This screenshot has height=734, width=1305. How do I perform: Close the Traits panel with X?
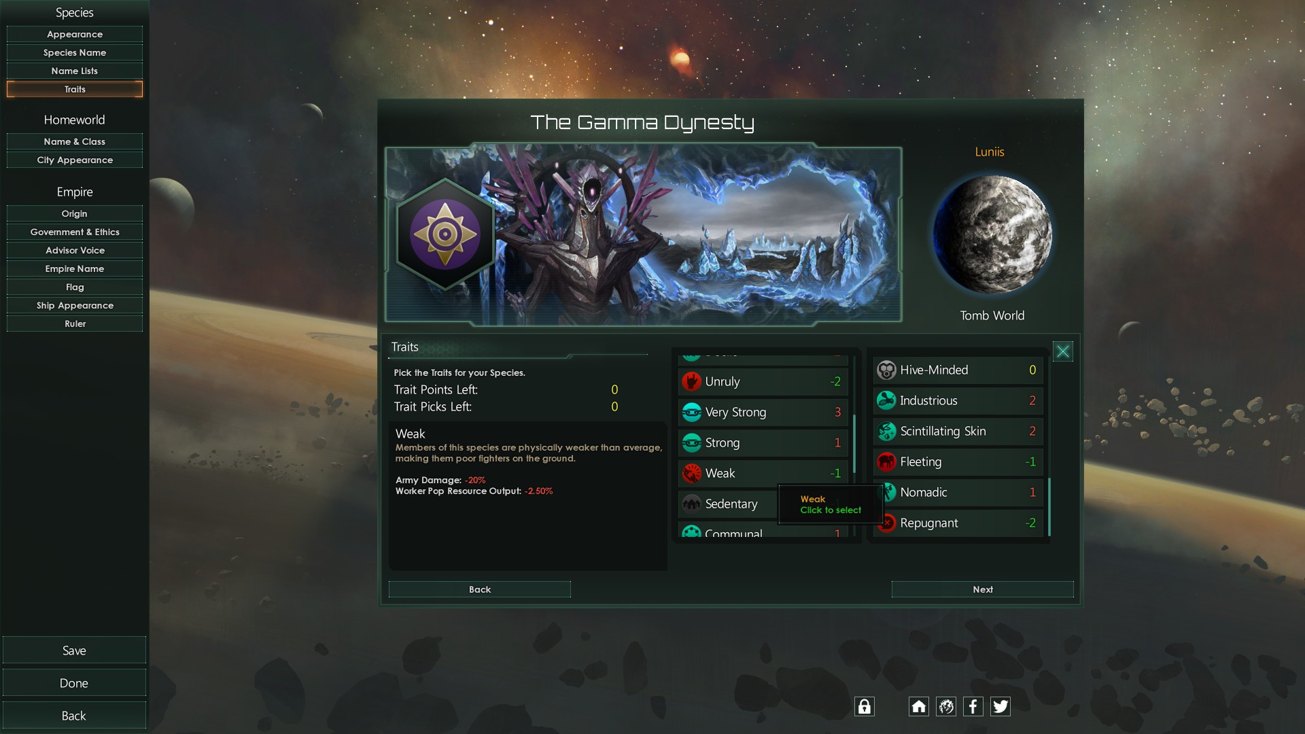[x=1062, y=351]
